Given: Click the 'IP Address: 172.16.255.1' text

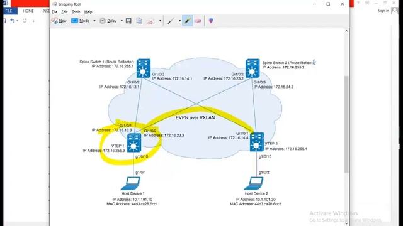Looking at the screenshot, I should pyautogui.click(x=113, y=66).
